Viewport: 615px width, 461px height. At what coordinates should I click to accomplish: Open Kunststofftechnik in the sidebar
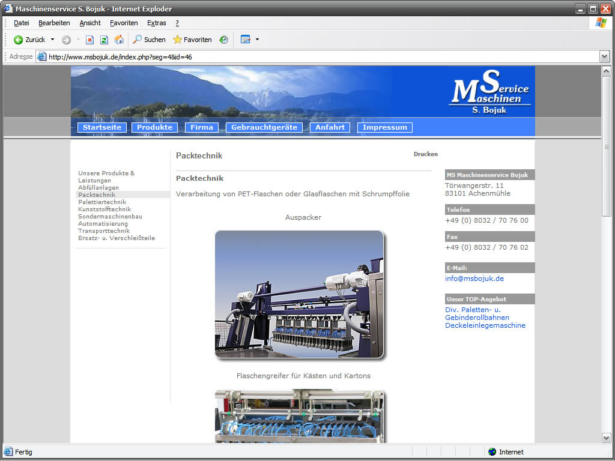click(105, 209)
